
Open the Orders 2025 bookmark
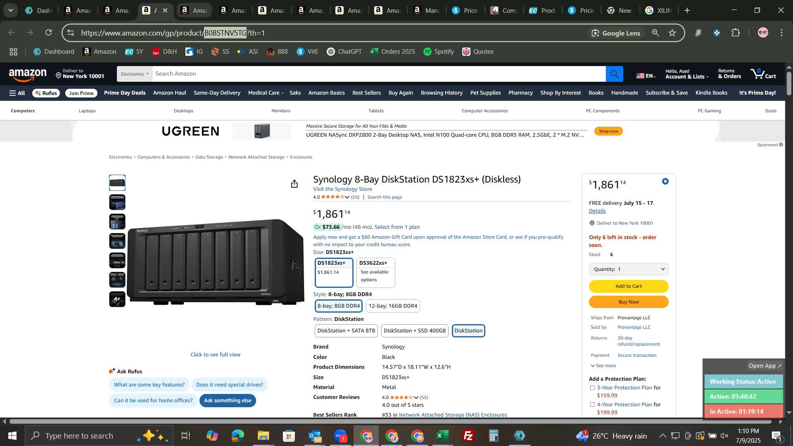[x=393, y=52]
